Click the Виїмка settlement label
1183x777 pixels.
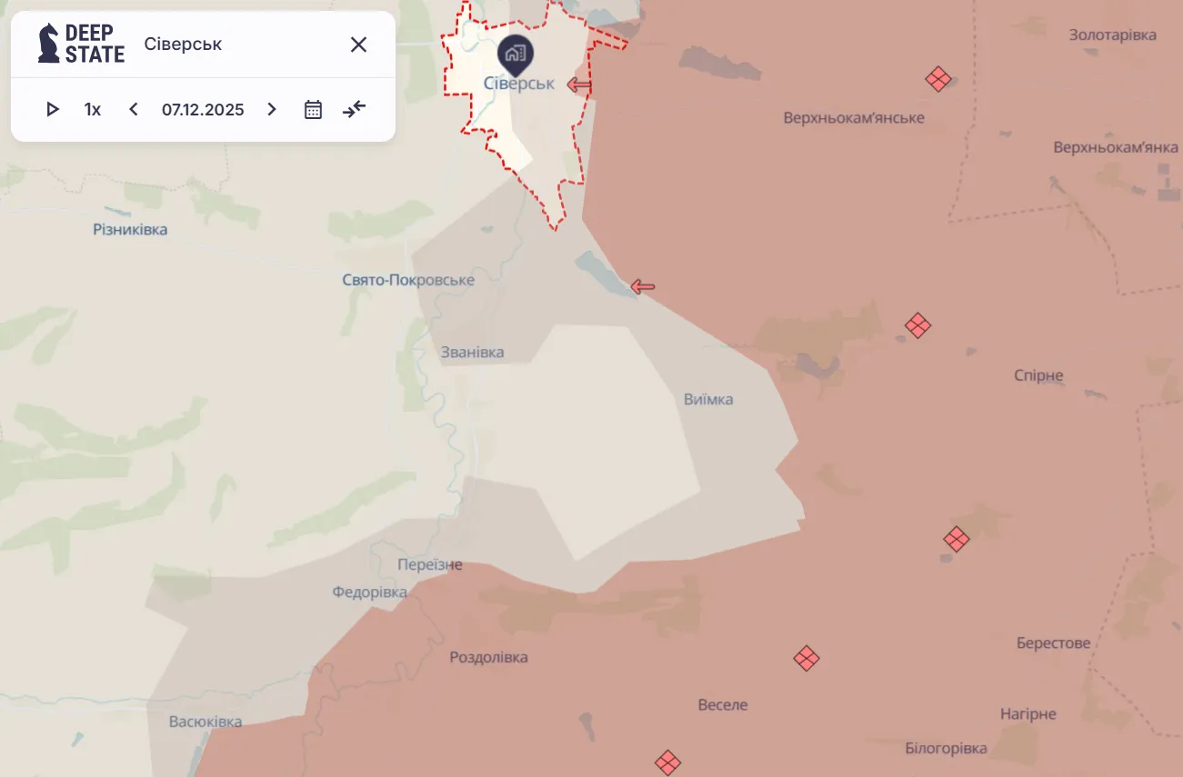click(708, 399)
